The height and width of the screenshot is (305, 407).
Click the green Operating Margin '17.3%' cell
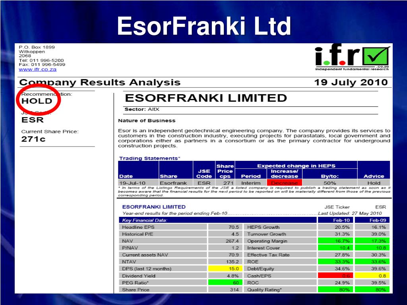372,241
